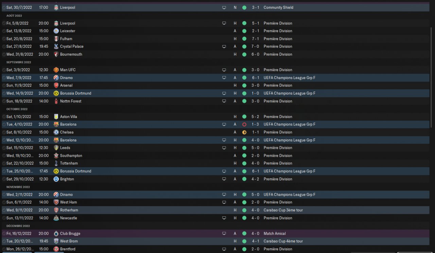Click the Club Brugge crest
Viewport: 435px width, 253px height.
tap(56, 233)
